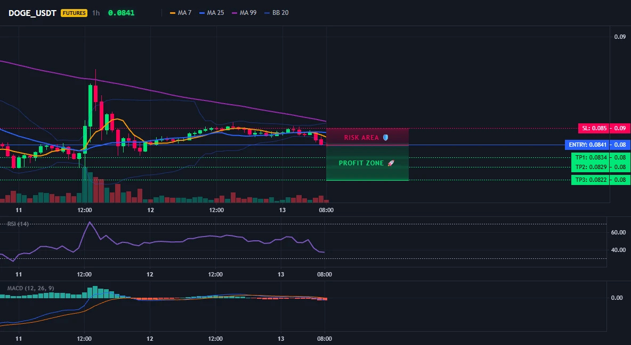Viewport: 631px width, 345px height.
Task: Toggle the MA 7 legend entry
Action: point(181,13)
